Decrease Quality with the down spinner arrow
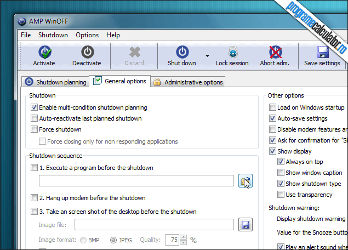Screen dimensions: 348x250 tap(184, 243)
